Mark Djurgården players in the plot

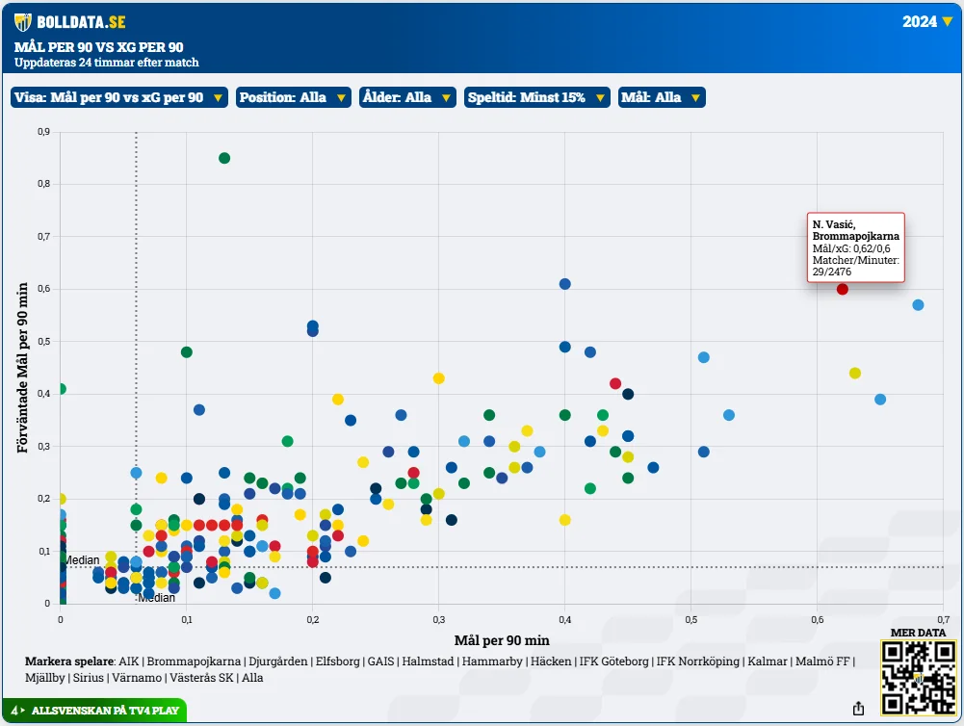(x=277, y=661)
